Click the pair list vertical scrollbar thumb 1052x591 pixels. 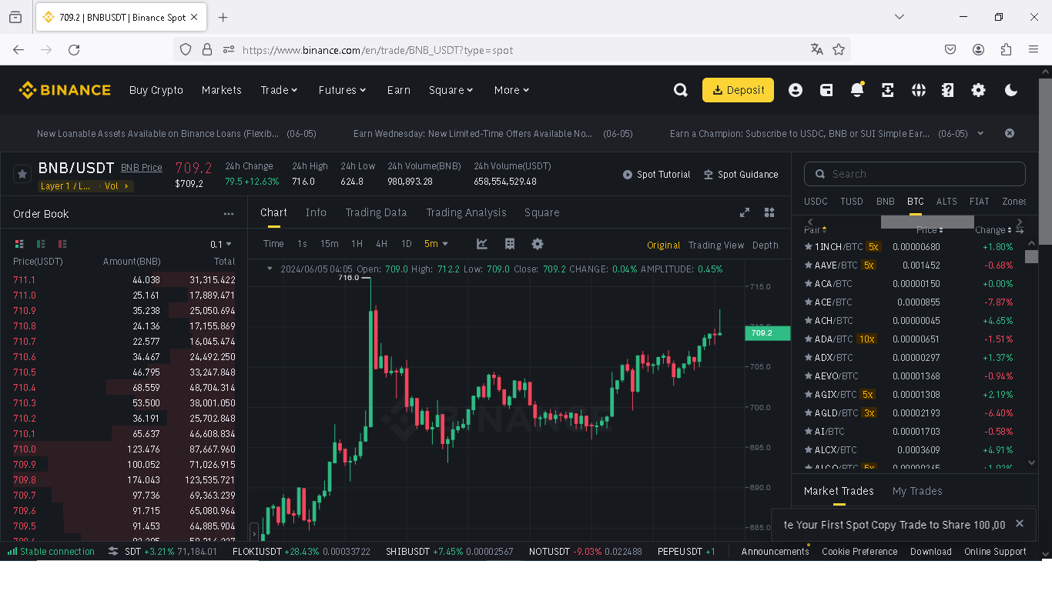tap(1032, 256)
